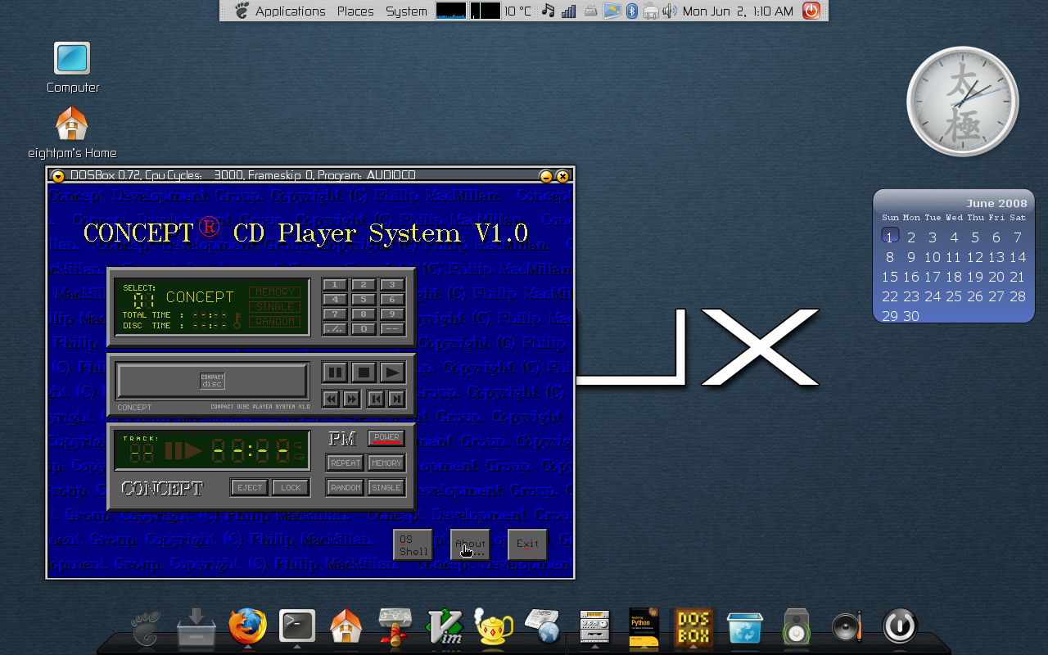
Task: Open the terminal from the dock
Action: point(296,626)
